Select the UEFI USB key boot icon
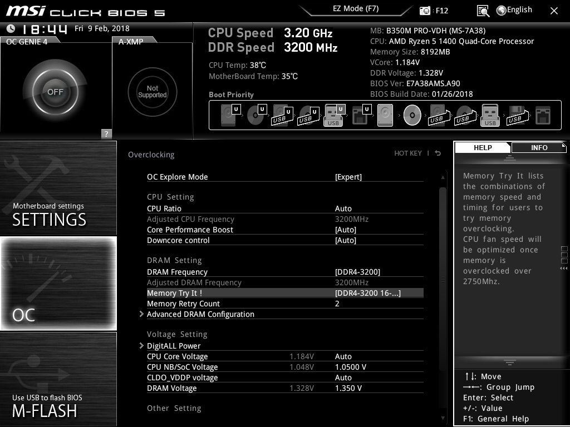The height and width of the screenshot is (427, 570). pyautogui.click(x=334, y=116)
